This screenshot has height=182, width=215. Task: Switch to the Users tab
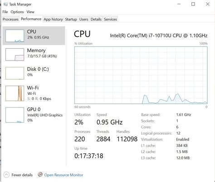pyautogui.click(x=84, y=19)
